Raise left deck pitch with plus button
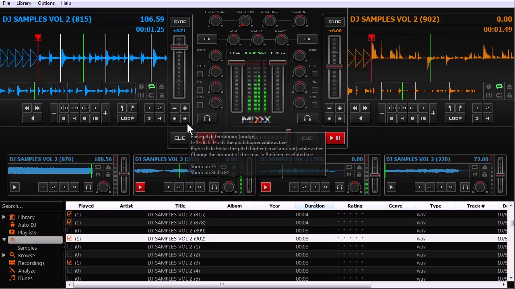The width and height of the screenshot is (515, 289). 185,108
